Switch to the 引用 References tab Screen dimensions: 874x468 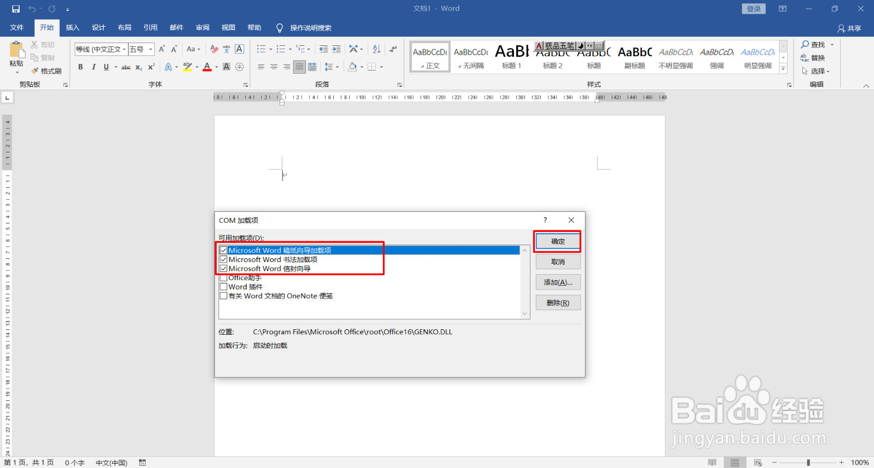pyautogui.click(x=150, y=28)
